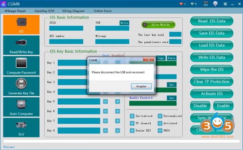Click the VIN input field

112,28
